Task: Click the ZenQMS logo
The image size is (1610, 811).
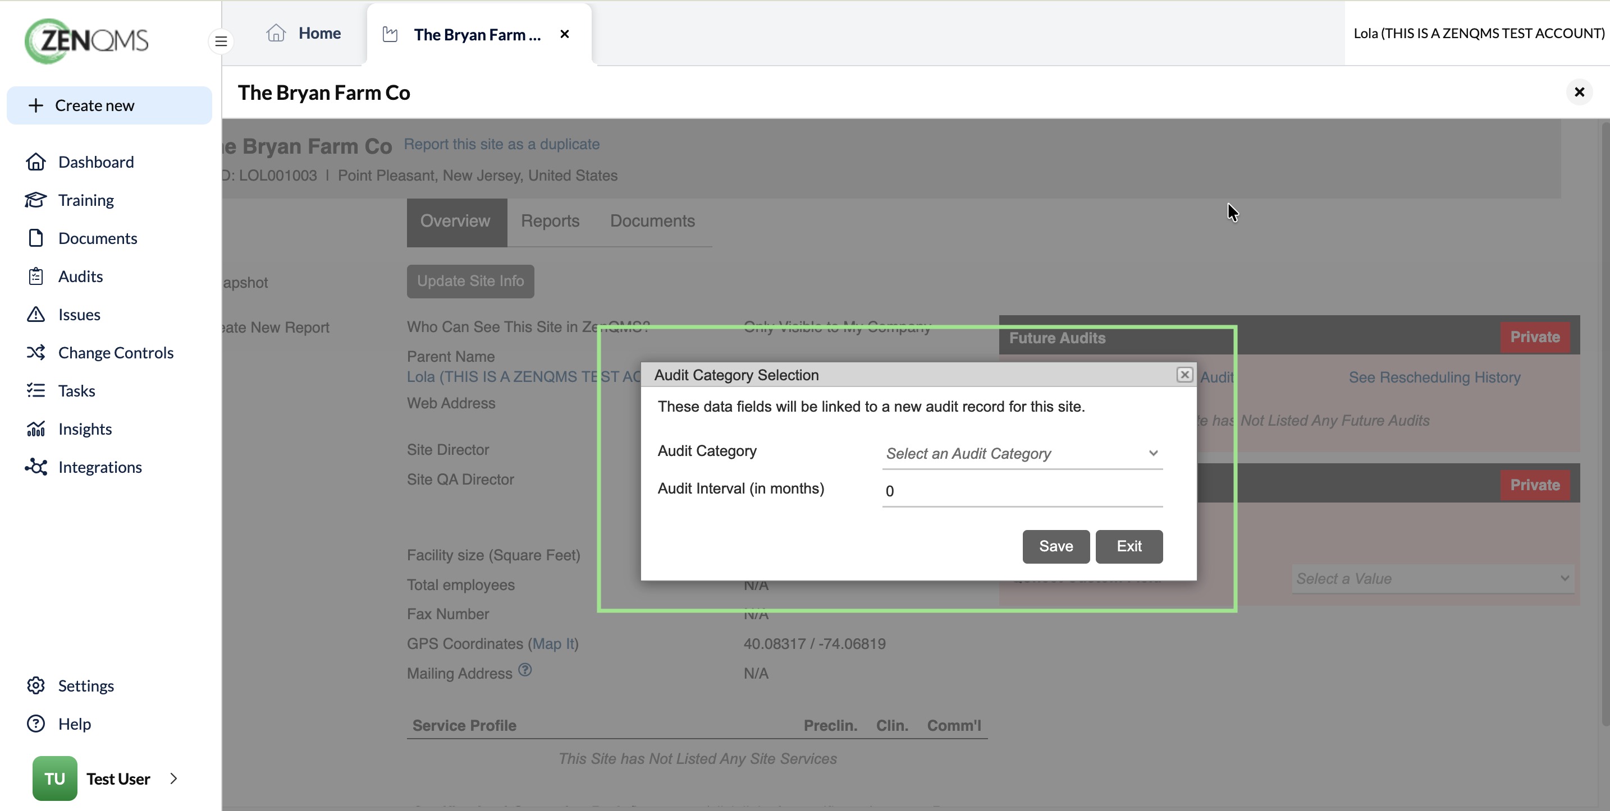Action: [x=86, y=41]
